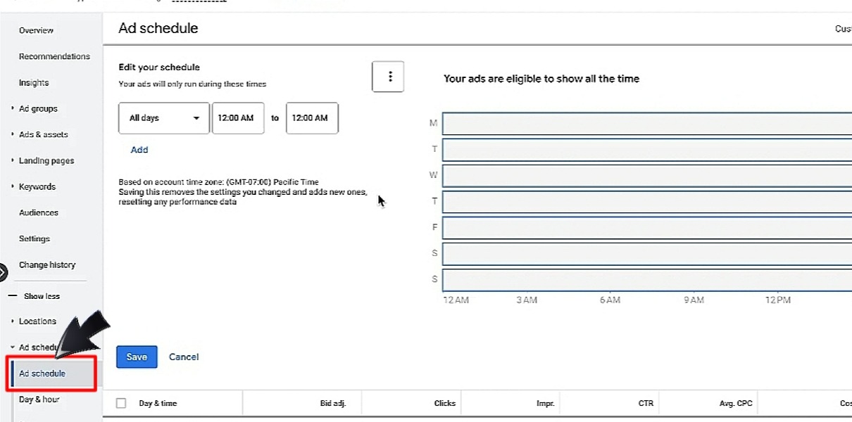Expand the Keywords section
The width and height of the screenshot is (852, 422).
pyautogui.click(x=37, y=186)
